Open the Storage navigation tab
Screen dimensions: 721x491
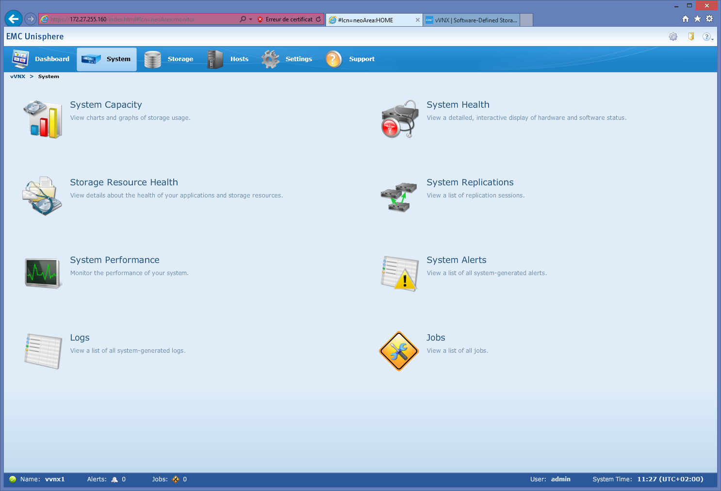[x=169, y=59]
